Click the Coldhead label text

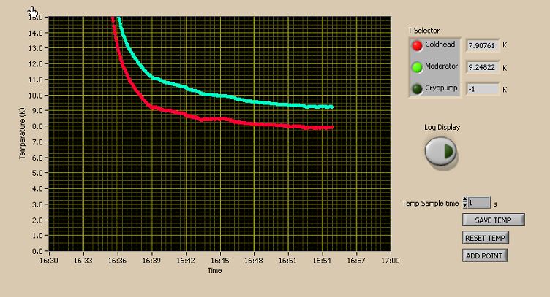tap(440, 45)
